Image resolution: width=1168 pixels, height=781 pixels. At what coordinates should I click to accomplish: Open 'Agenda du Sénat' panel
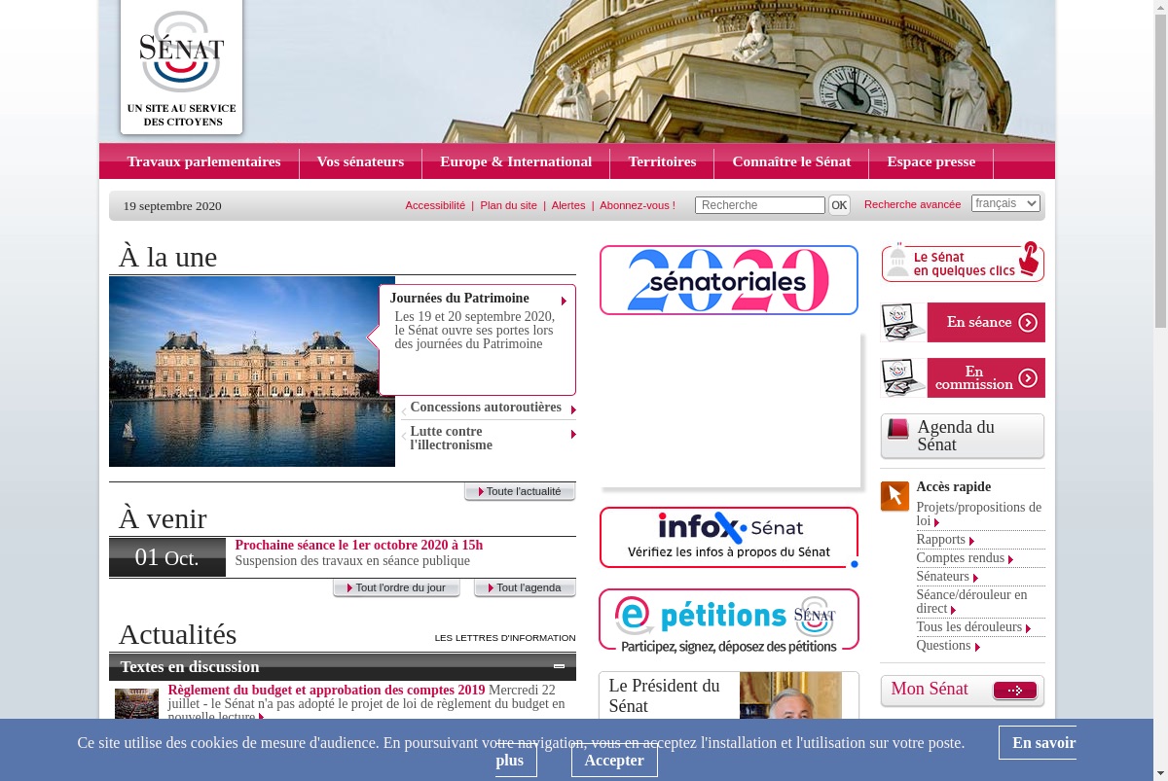point(963,436)
